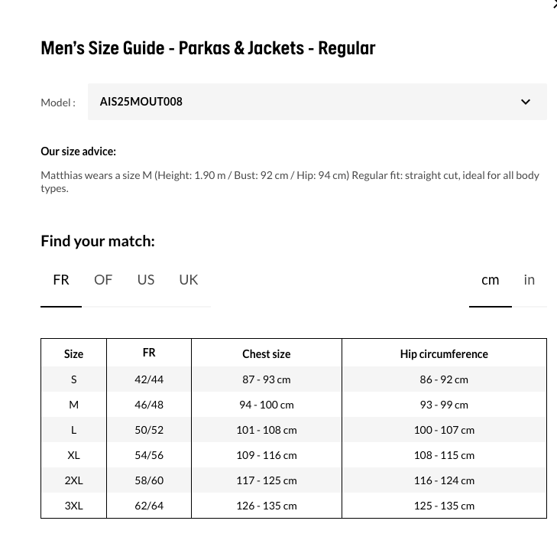This screenshot has width=557, height=537.
Task: Select the size S row
Action: (x=293, y=379)
